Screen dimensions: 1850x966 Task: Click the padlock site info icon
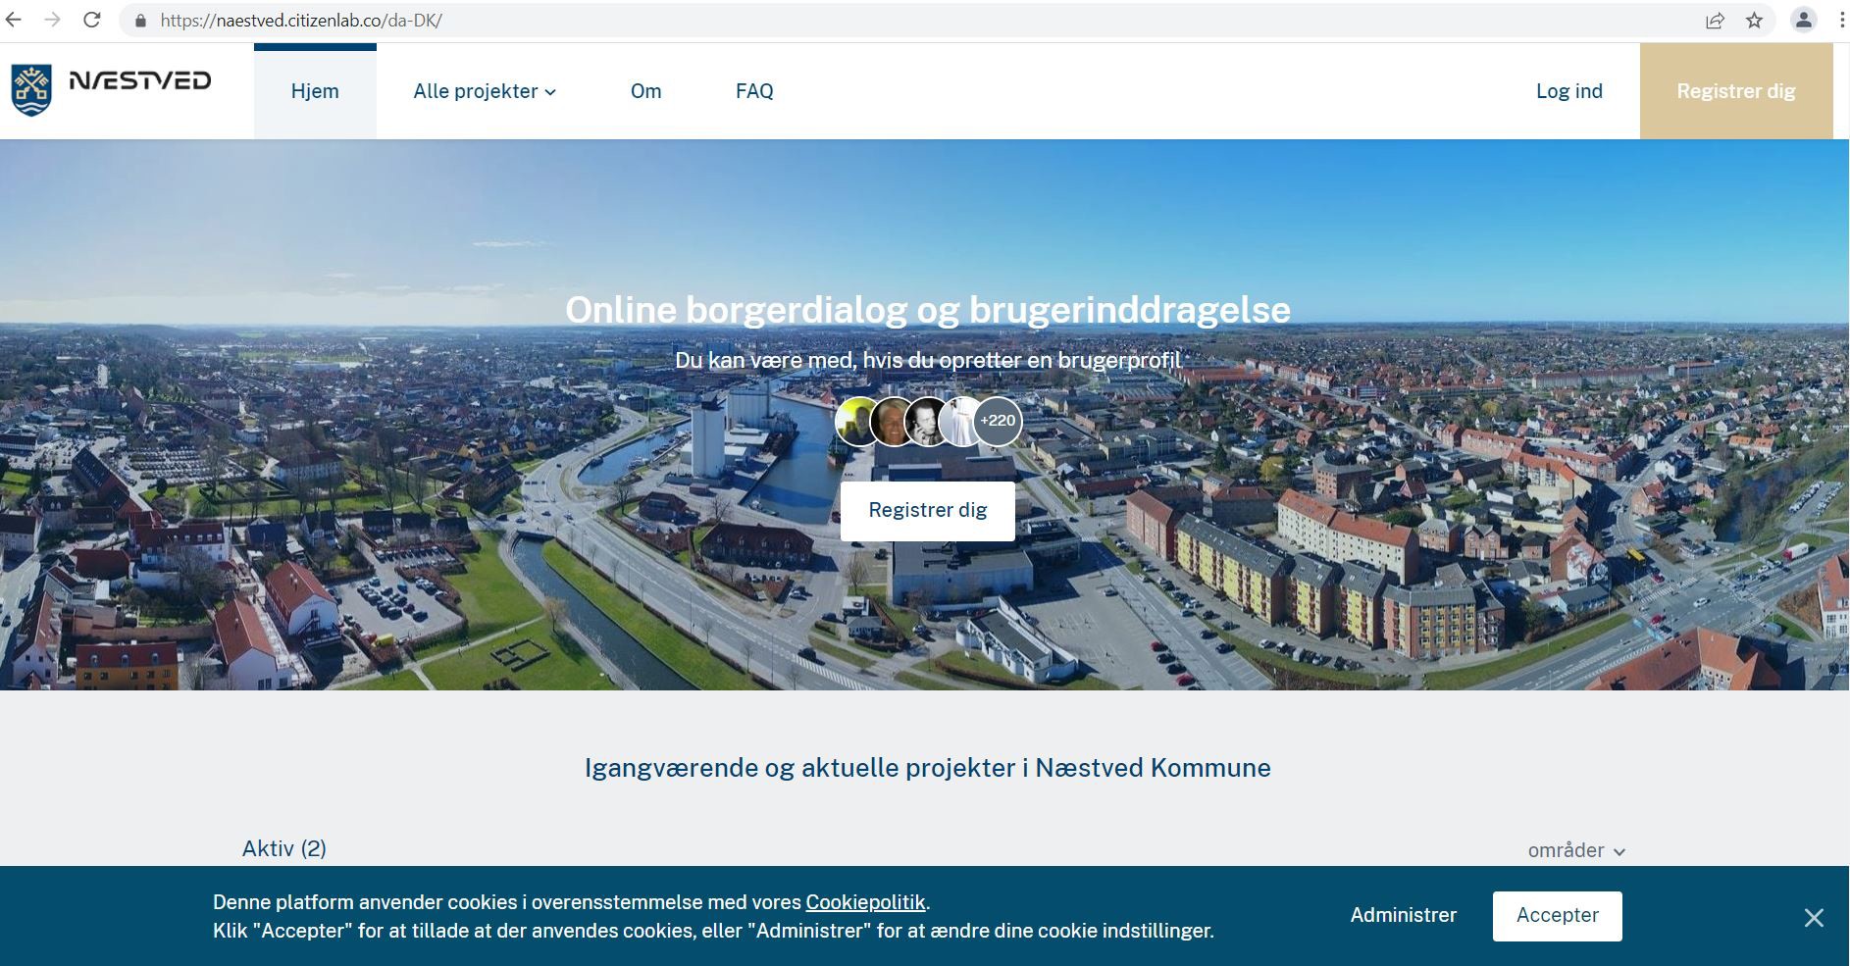pos(140,20)
